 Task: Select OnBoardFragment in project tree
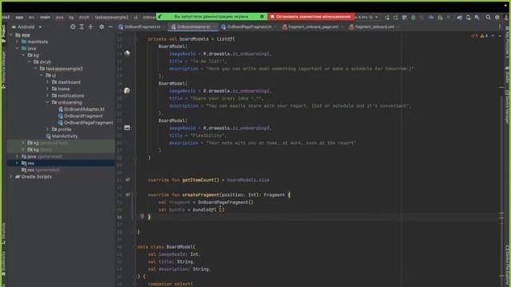pyautogui.click(x=80, y=116)
